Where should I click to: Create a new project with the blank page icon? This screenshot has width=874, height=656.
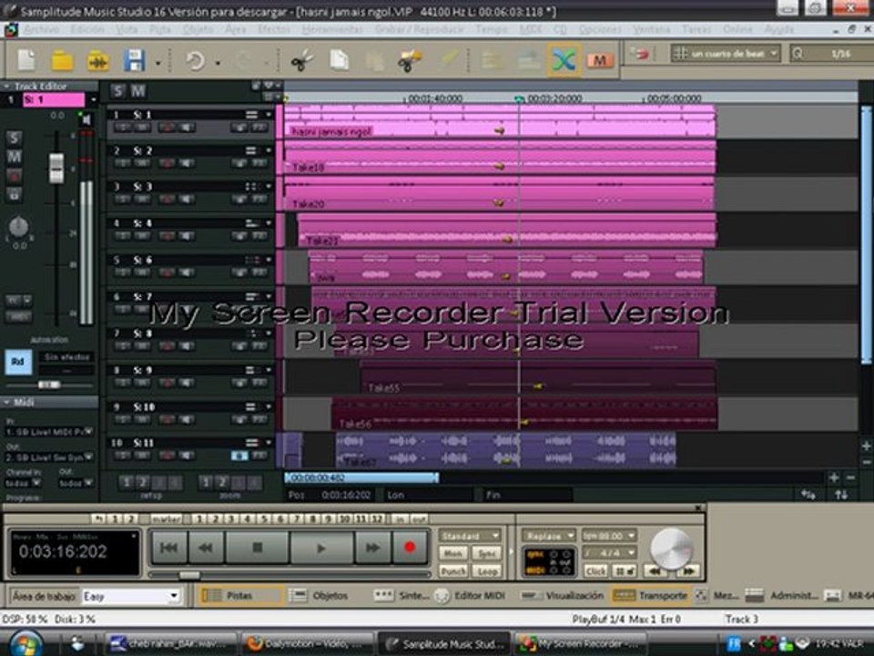tap(26, 60)
